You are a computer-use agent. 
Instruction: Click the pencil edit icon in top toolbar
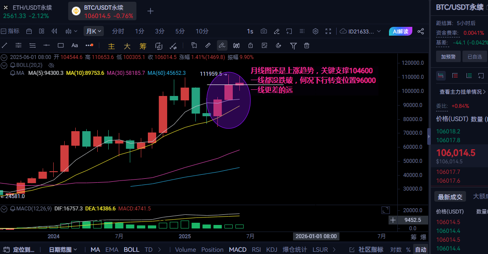pyautogui.click(x=276, y=31)
